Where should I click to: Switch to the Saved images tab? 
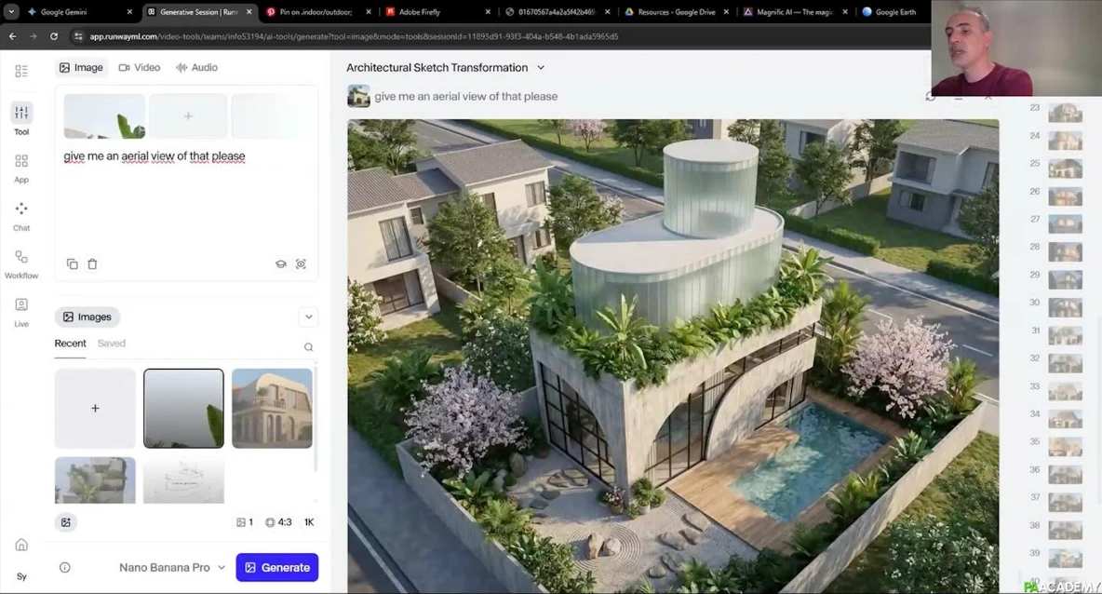point(112,344)
